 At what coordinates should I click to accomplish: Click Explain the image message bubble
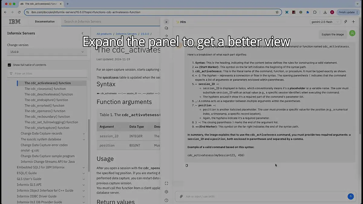coord(333,34)
